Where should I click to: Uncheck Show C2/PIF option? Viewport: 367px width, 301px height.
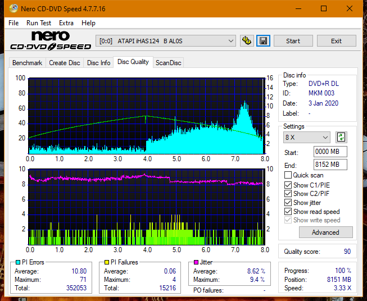[288, 194]
